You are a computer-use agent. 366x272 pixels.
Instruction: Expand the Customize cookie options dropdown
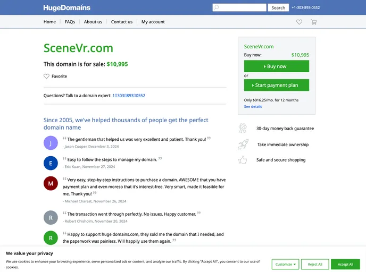pyautogui.click(x=285, y=264)
